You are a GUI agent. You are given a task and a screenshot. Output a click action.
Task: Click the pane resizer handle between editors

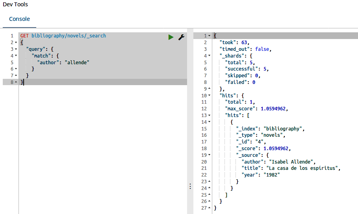coord(190,186)
